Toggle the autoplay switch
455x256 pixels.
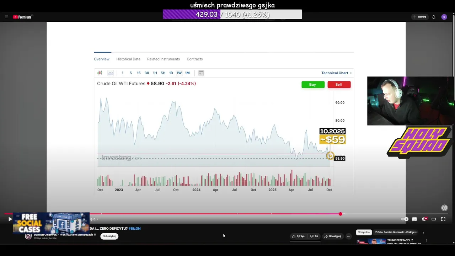coord(405,219)
